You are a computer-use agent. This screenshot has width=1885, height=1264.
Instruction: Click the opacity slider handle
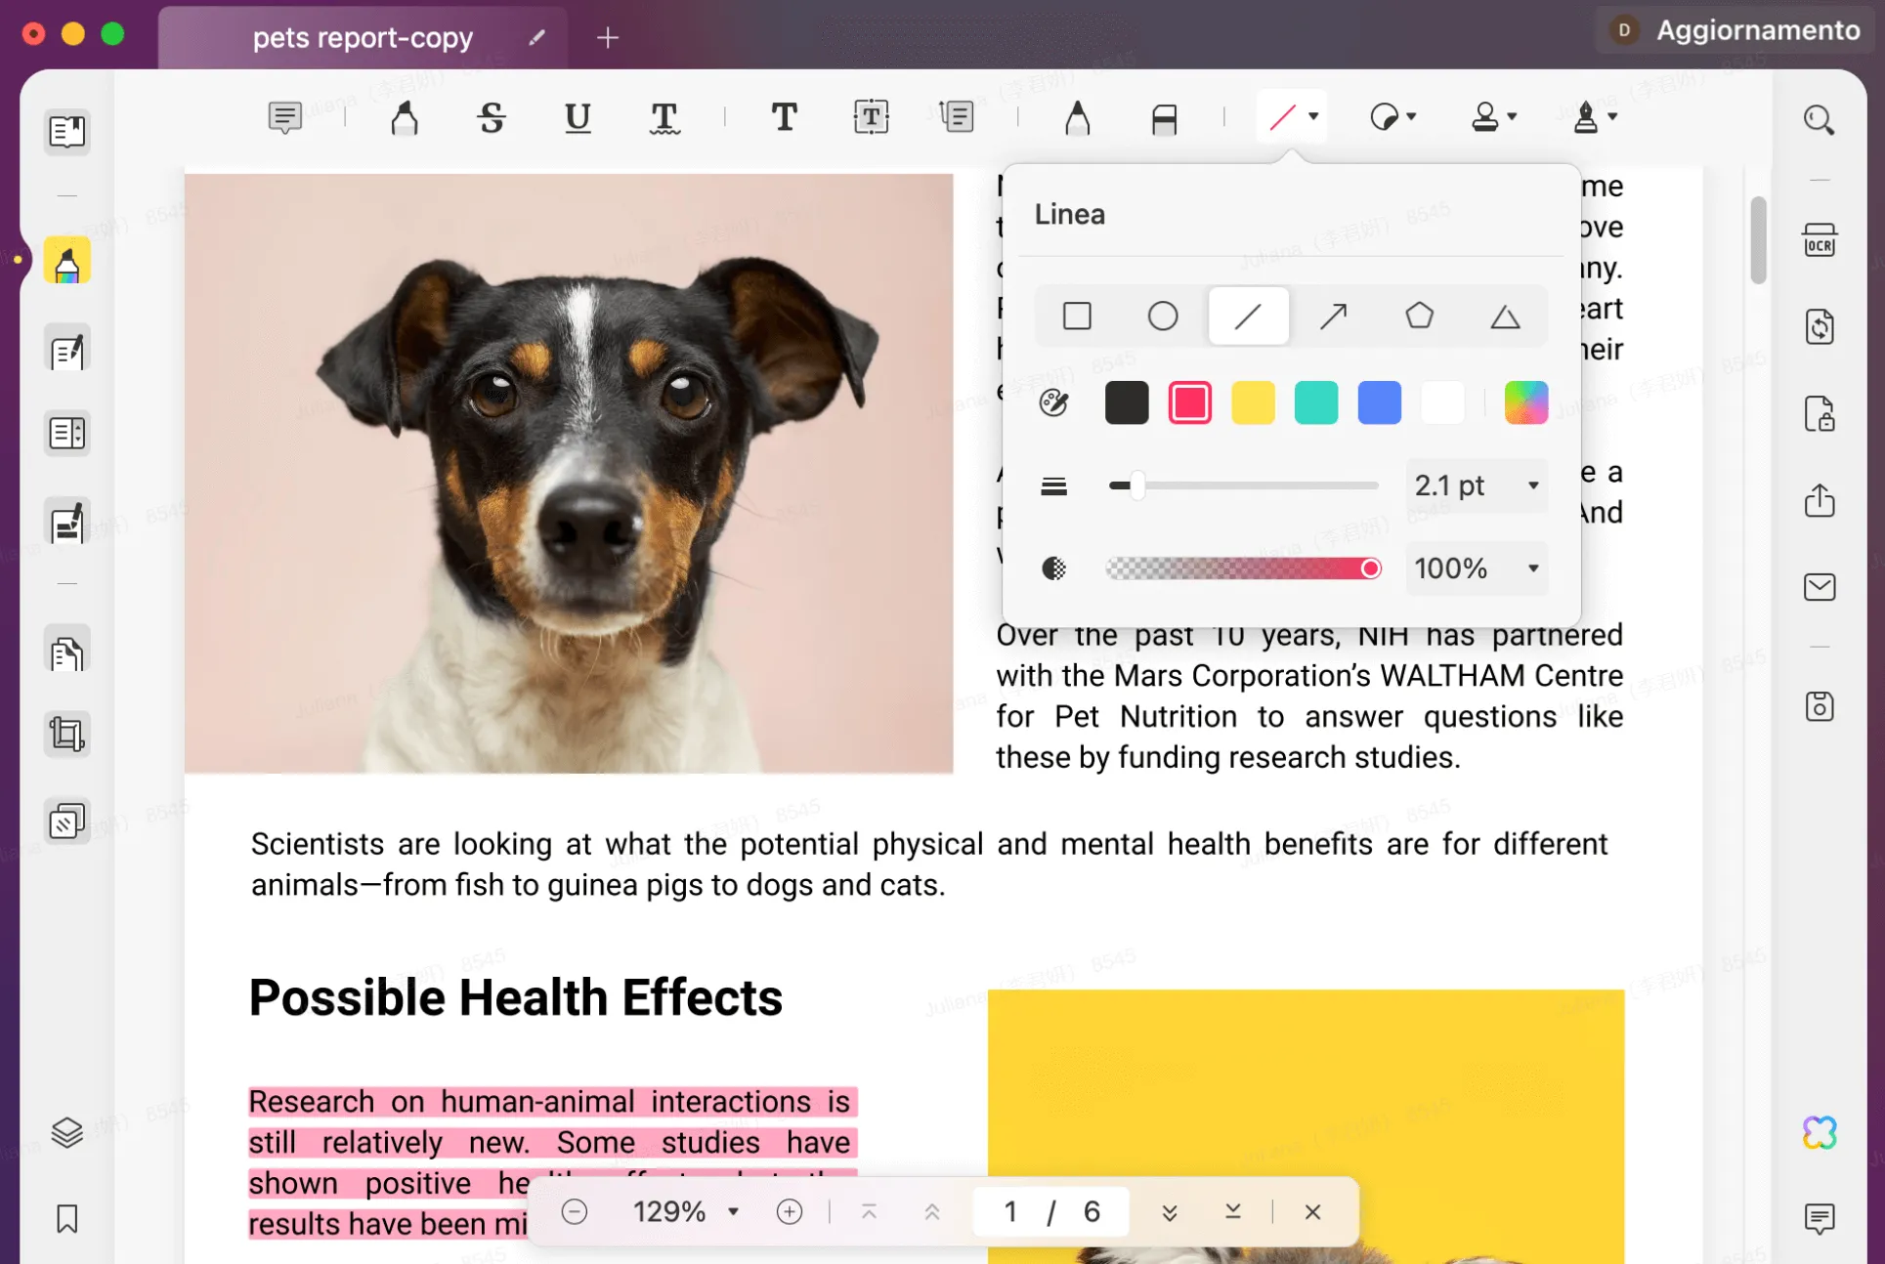[1370, 569]
